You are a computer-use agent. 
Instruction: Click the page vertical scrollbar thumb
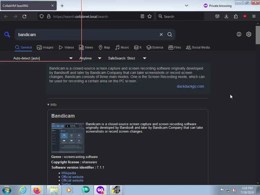coord(258,35)
